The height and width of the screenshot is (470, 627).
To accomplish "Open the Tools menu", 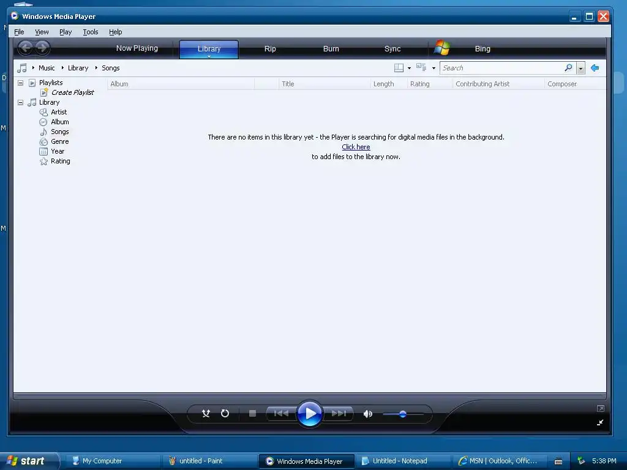I will (x=91, y=32).
